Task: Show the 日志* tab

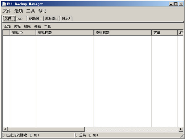Action: (x=66, y=19)
